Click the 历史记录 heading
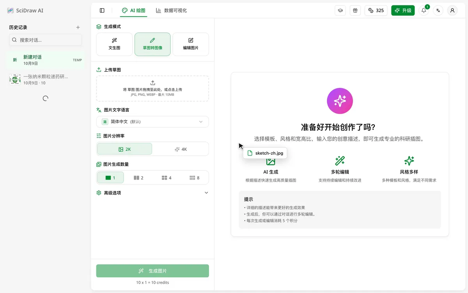This screenshot has height=293, width=468. tap(18, 27)
